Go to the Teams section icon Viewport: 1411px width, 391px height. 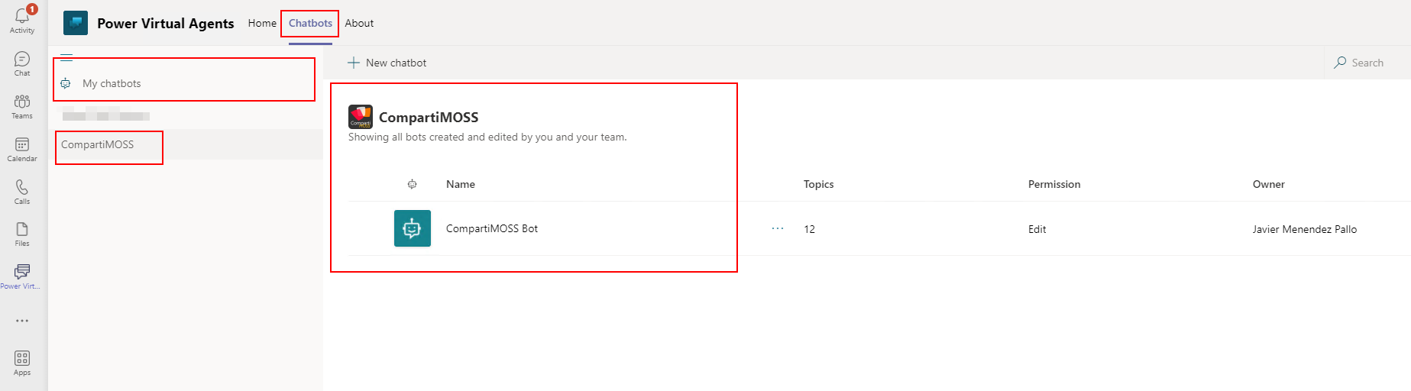point(22,105)
